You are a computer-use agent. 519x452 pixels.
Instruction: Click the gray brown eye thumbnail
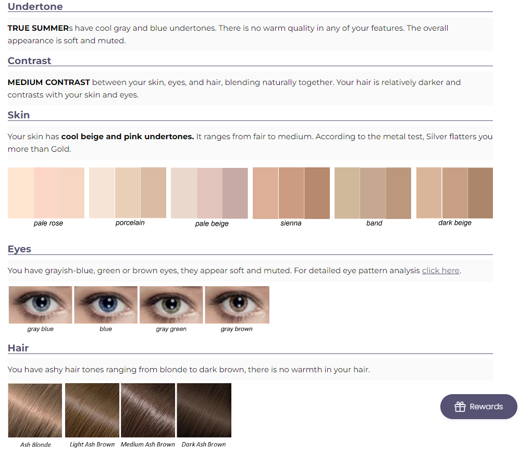pyautogui.click(x=237, y=305)
